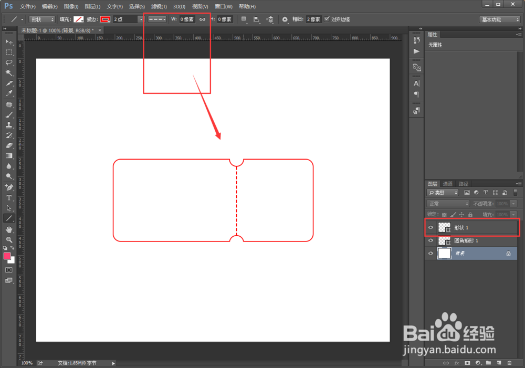This screenshot has width=525, height=368.
Task: Create a new layer group
Action: tap(488, 363)
